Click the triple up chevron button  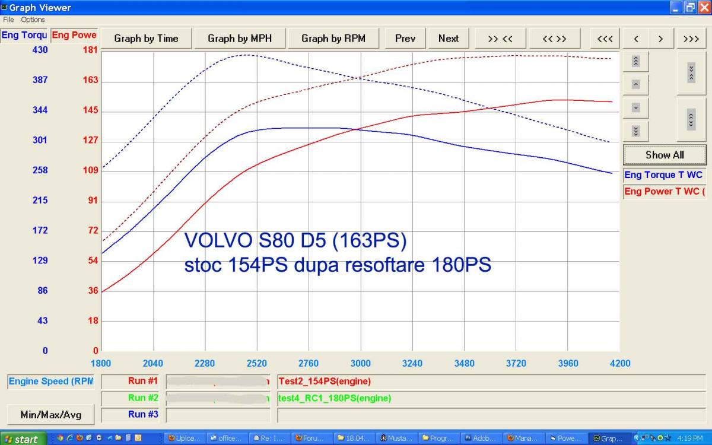[x=635, y=61]
